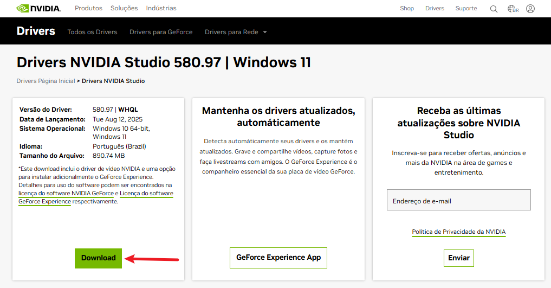Screen dimensions: 551x288
Task: Open the Suporte link
Action: point(466,8)
